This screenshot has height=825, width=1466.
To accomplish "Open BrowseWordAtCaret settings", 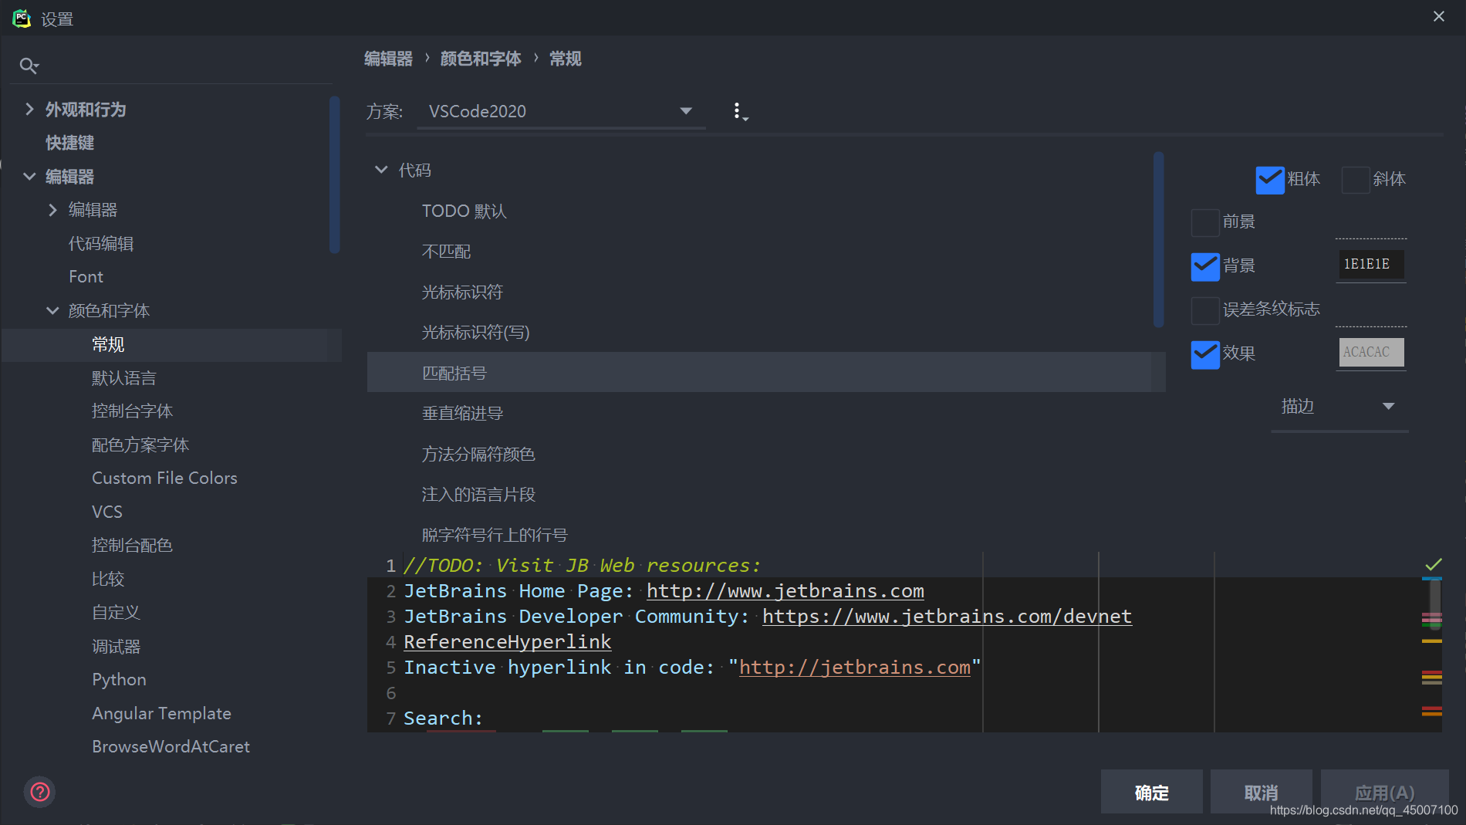I will click(x=171, y=747).
